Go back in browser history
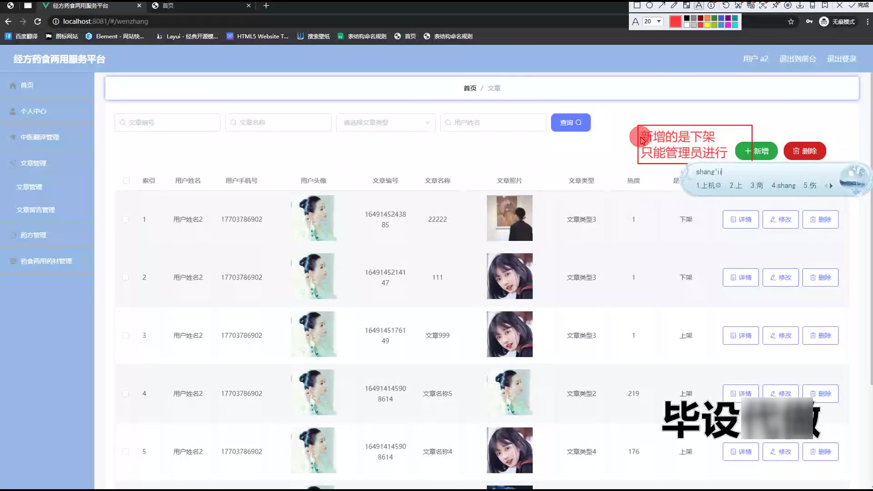The image size is (873, 491). coord(8,21)
